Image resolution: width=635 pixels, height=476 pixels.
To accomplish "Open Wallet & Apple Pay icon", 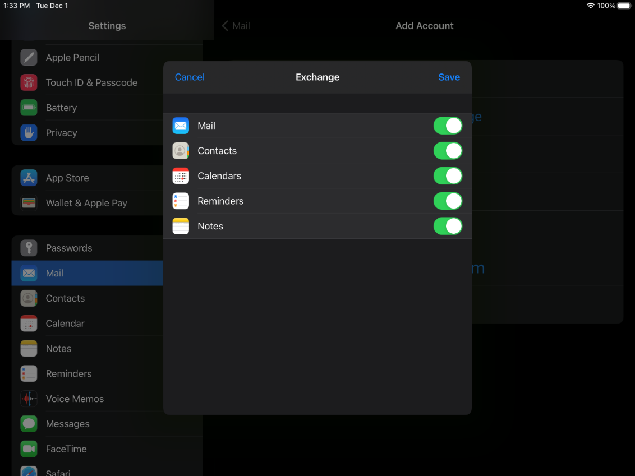I will pos(29,203).
